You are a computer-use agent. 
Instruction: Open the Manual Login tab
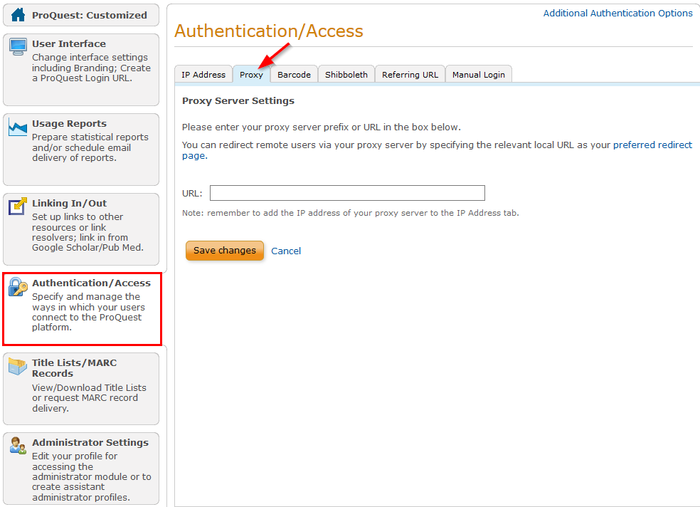(478, 73)
